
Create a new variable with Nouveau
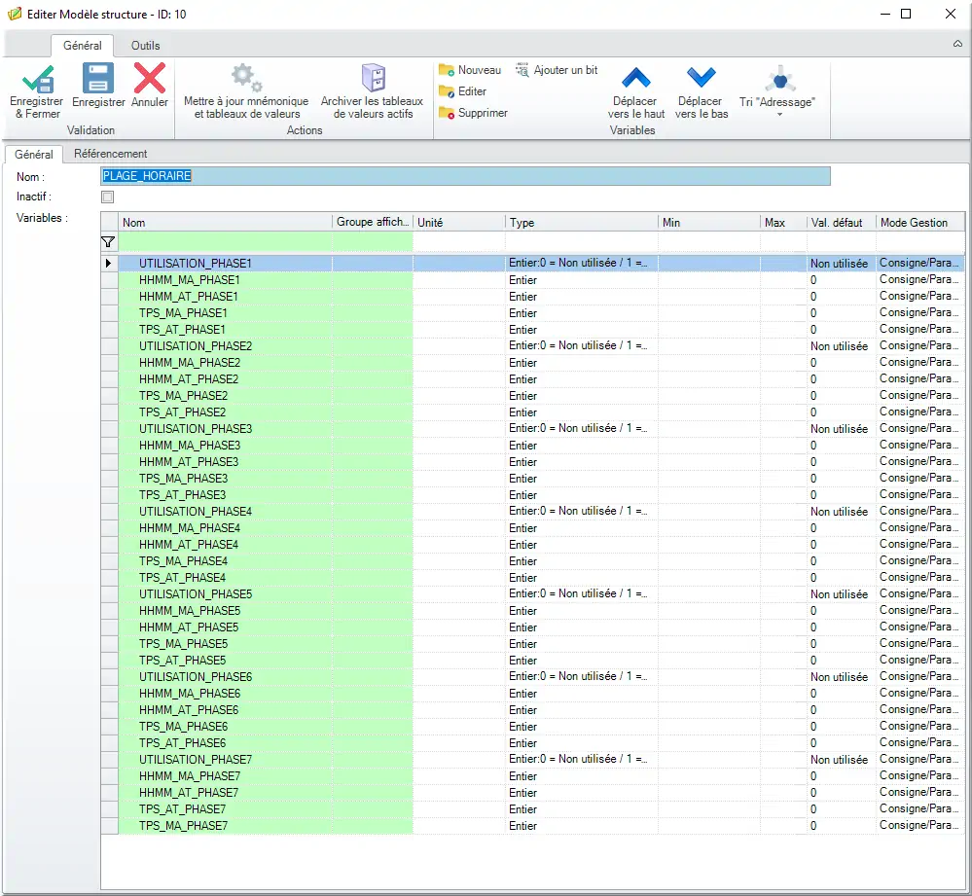[x=470, y=70]
